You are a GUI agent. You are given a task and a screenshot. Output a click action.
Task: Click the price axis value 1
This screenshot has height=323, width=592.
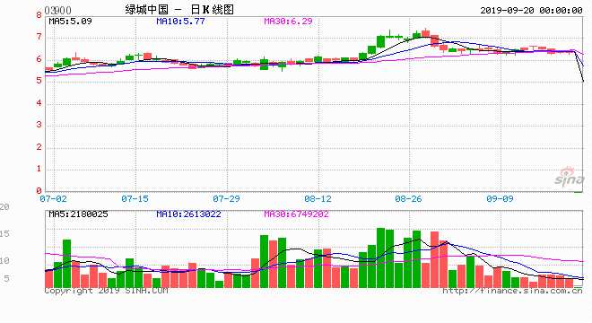pos(39,169)
